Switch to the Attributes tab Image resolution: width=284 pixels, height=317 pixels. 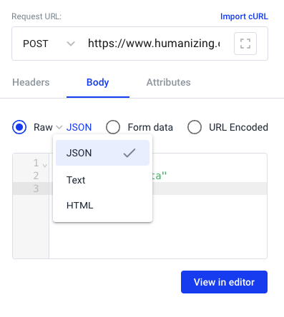pos(168,82)
